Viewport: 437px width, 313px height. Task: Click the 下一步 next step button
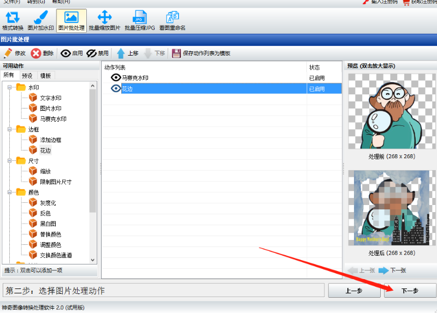410,291
